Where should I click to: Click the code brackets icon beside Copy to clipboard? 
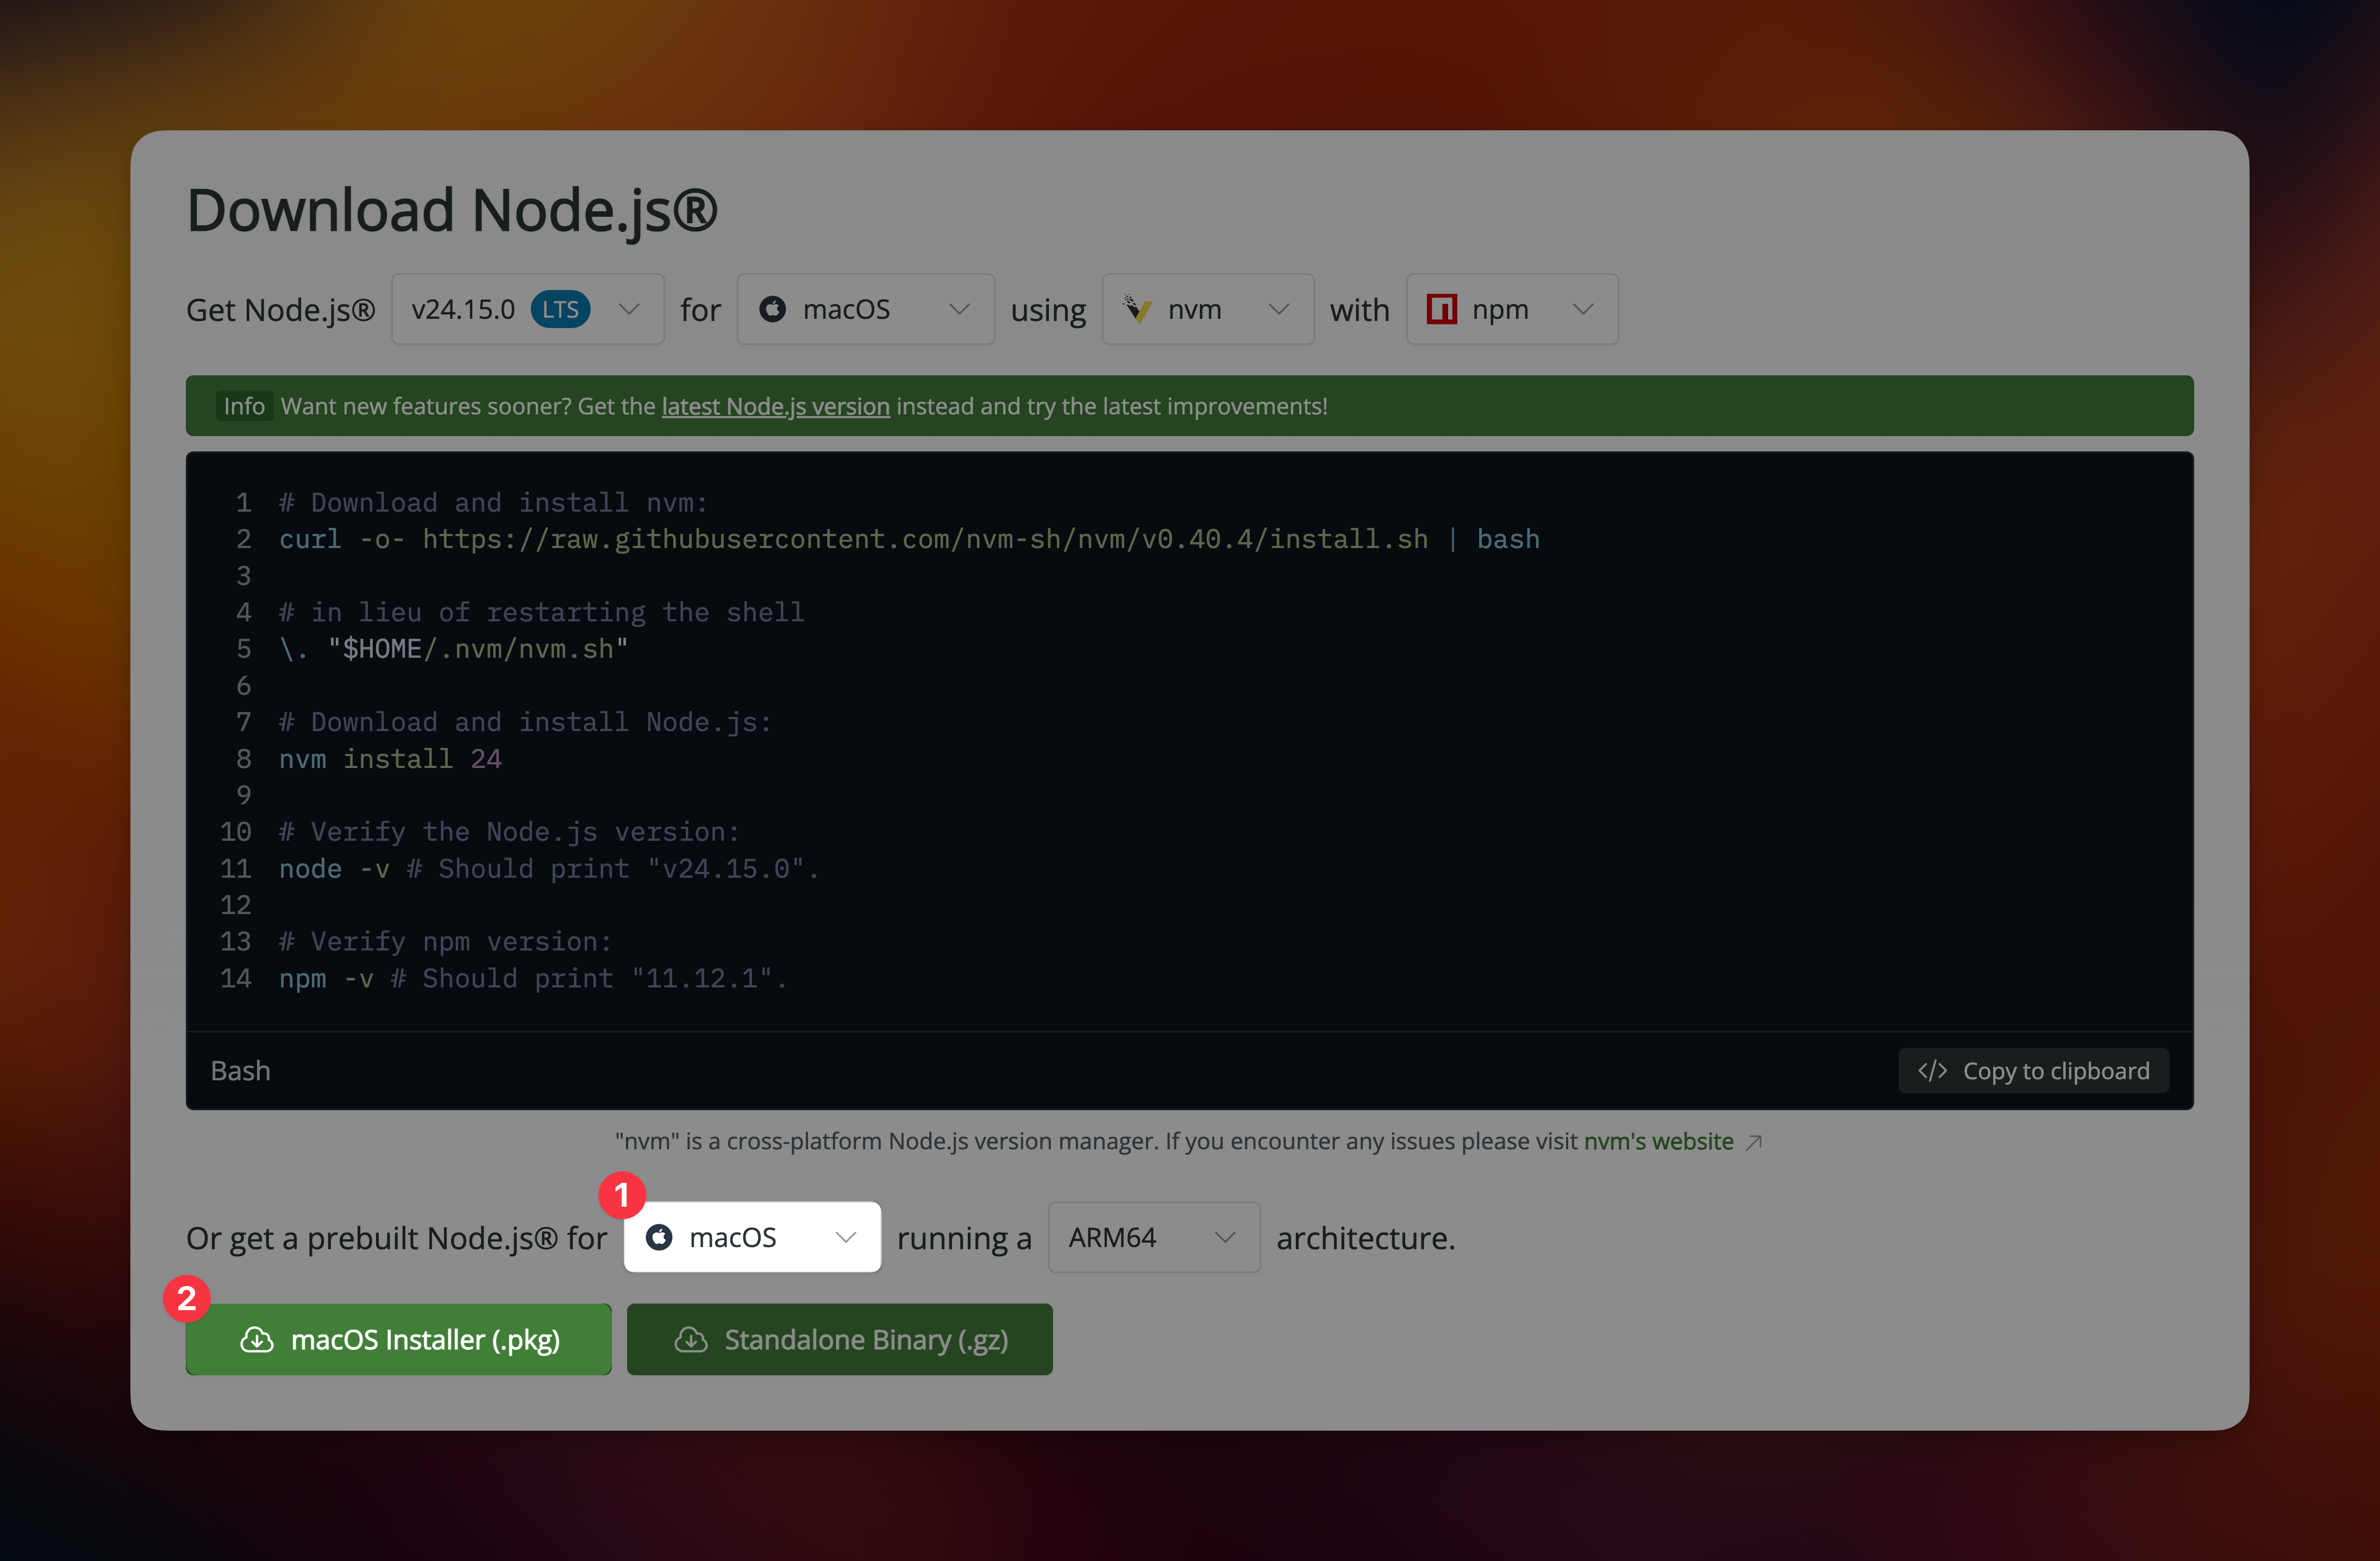pyautogui.click(x=1932, y=1071)
